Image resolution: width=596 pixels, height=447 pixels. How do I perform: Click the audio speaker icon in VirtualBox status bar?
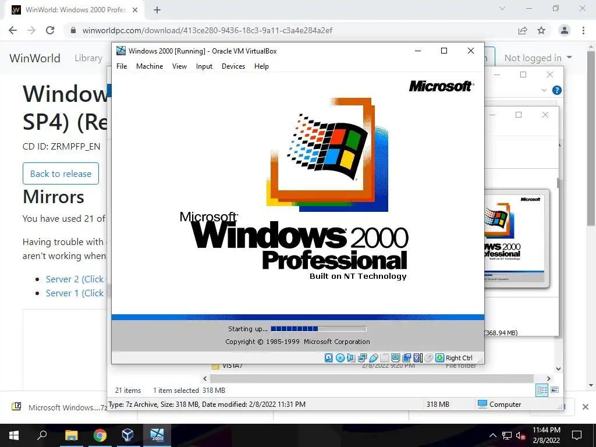tap(351, 358)
